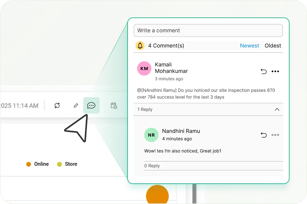Toggle the Store legend series
This screenshot has height=204, width=307.
(67, 164)
